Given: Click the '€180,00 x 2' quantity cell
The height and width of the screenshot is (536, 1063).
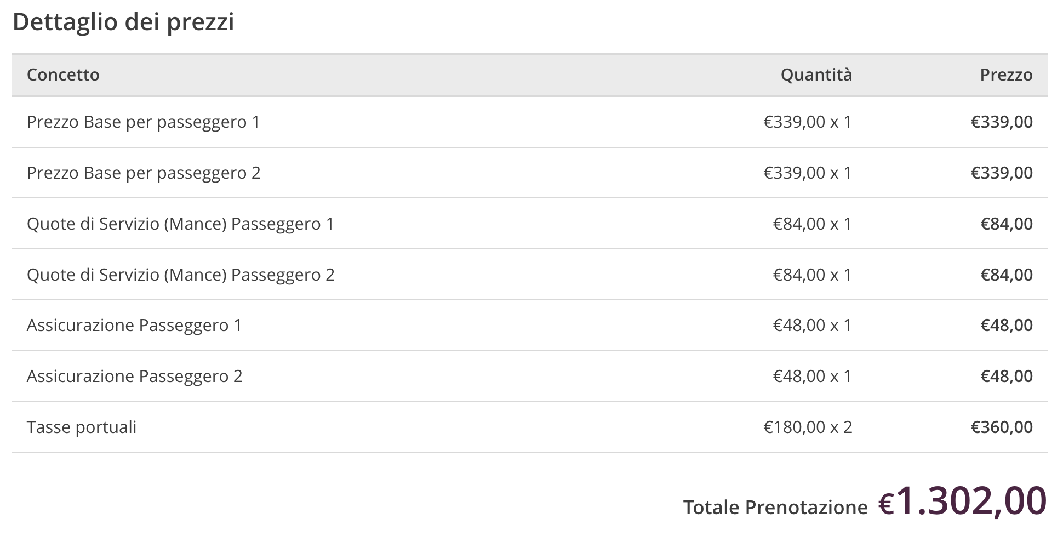Looking at the screenshot, I should [x=808, y=427].
